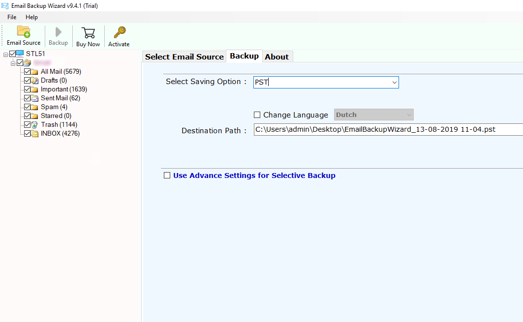
Task: Uncheck the Starred checkbox
Action: click(28, 116)
